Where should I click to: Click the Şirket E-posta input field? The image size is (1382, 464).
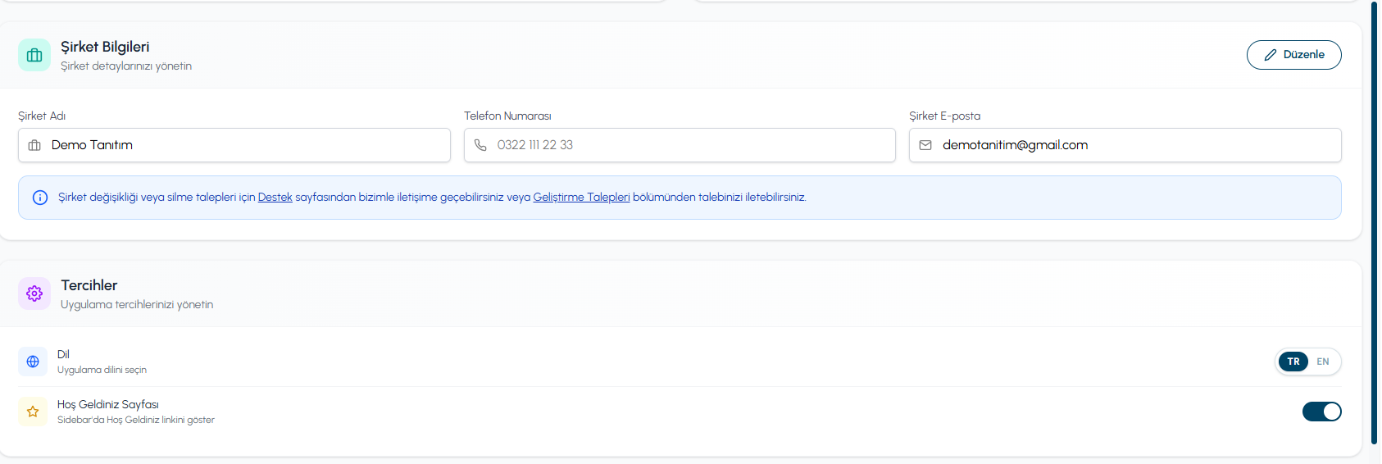click(1125, 145)
